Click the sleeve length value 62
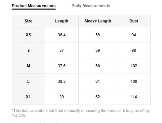Screen dimensions: 162x123 [x=98, y=97]
